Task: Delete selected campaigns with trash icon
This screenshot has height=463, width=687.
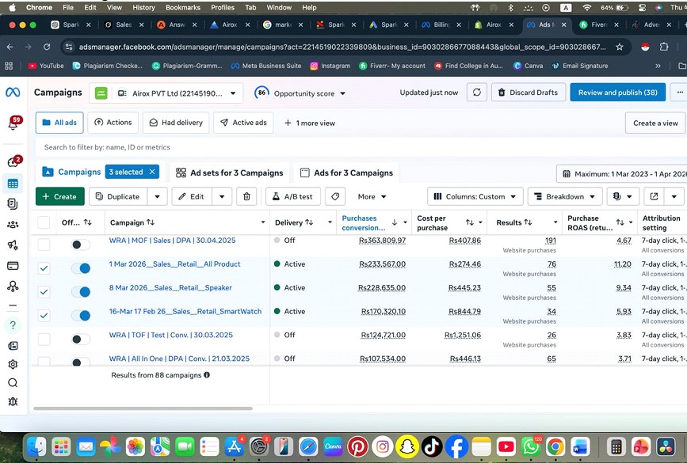Action: [x=246, y=196]
